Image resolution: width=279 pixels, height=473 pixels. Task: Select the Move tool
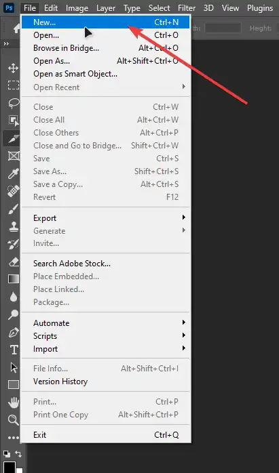[13, 68]
